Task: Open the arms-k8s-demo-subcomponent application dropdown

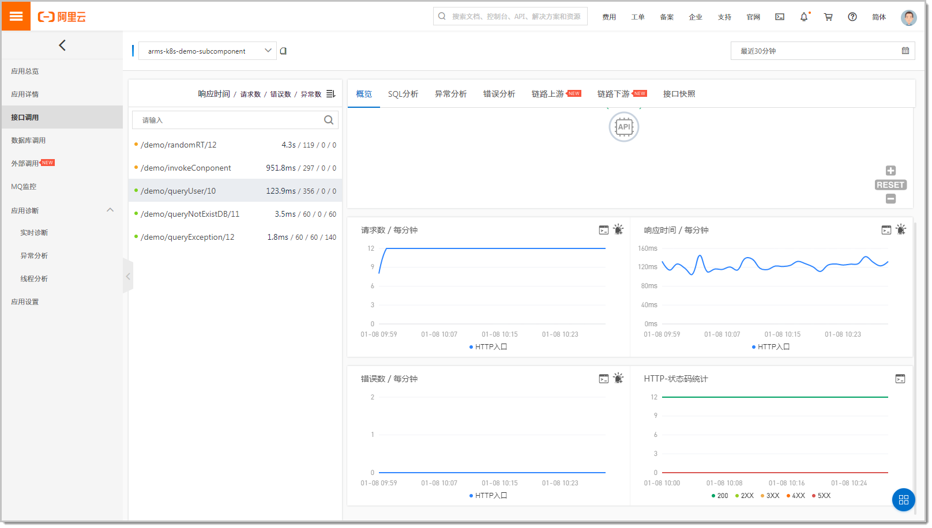Action: click(208, 51)
